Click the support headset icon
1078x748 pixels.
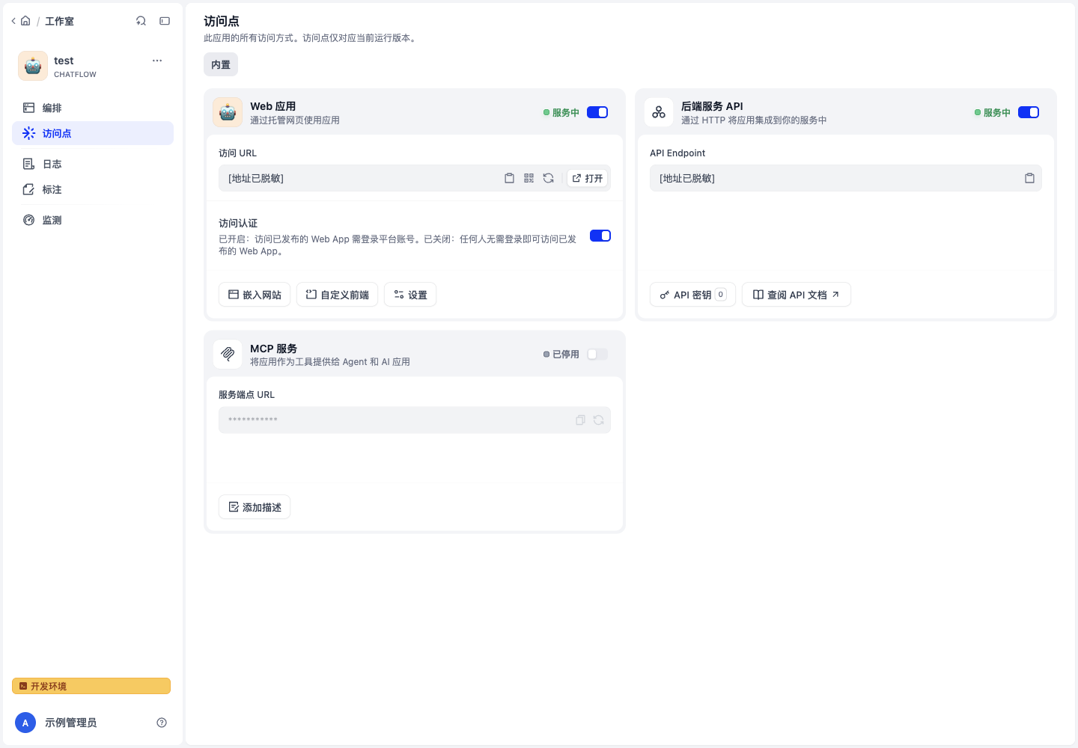(x=141, y=21)
